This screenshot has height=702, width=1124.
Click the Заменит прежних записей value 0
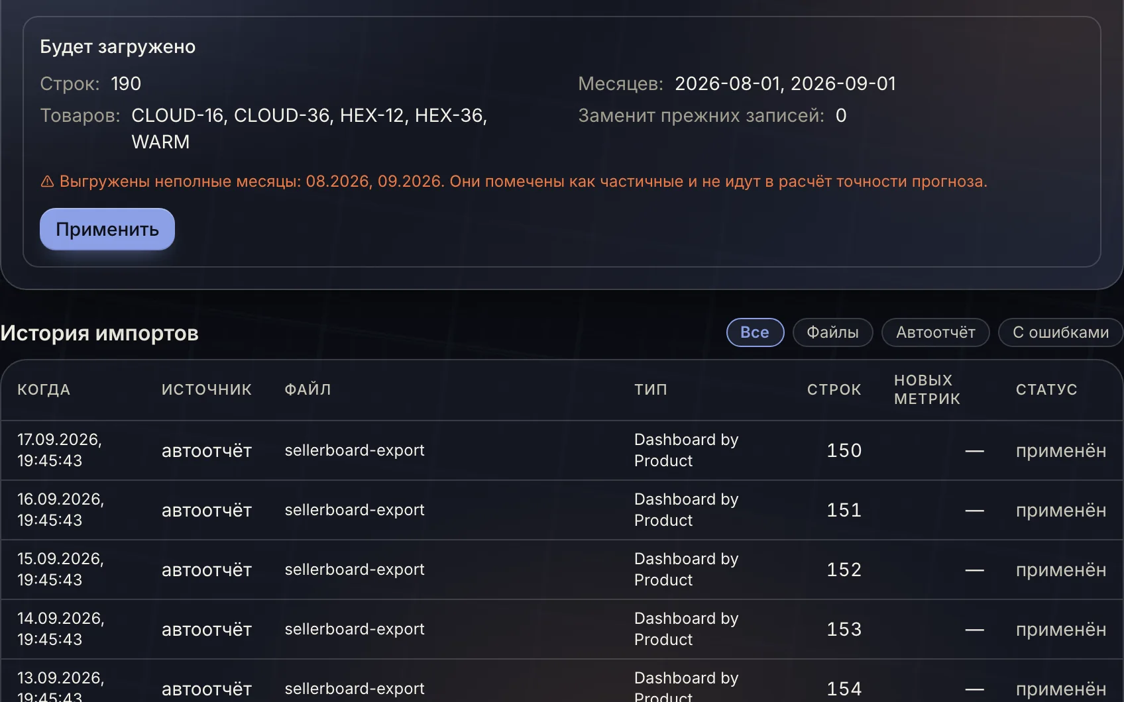841,116
